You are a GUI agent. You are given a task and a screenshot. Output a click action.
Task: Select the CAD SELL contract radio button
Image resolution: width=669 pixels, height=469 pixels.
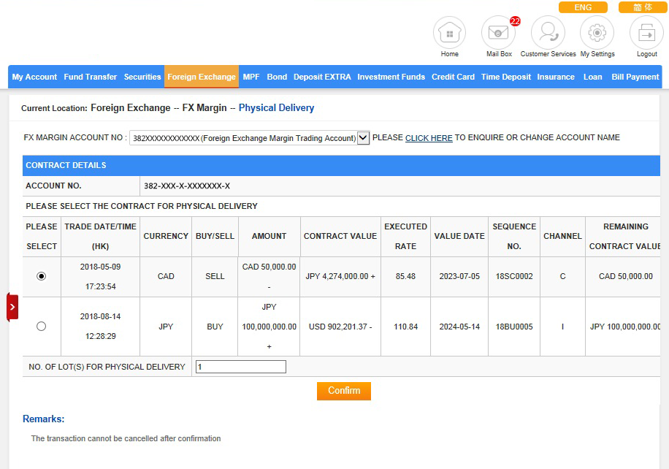[41, 276]
